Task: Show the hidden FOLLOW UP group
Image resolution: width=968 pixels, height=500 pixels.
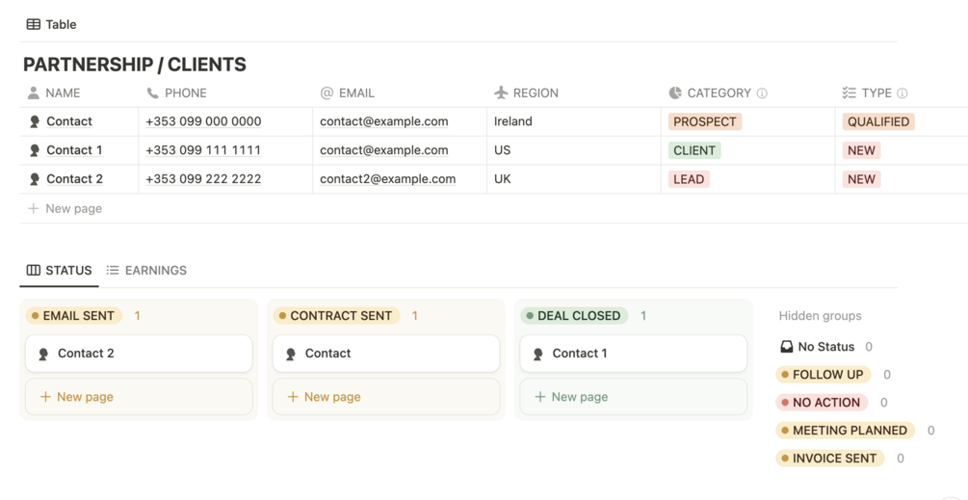Action: (826, 375)
